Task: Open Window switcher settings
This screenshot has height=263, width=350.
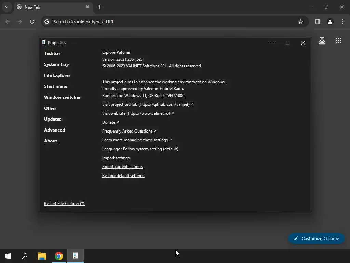Action: 62,97
